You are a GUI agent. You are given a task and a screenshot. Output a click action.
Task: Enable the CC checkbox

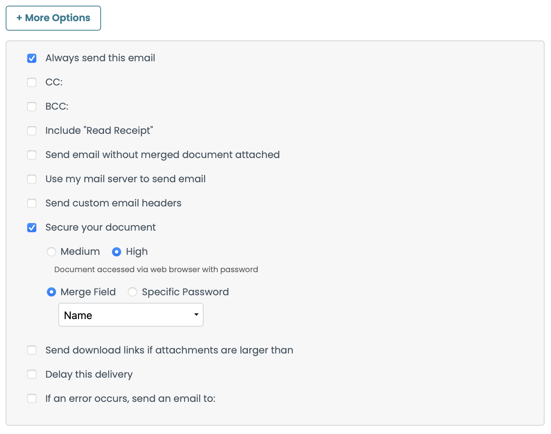click(32, 82)
